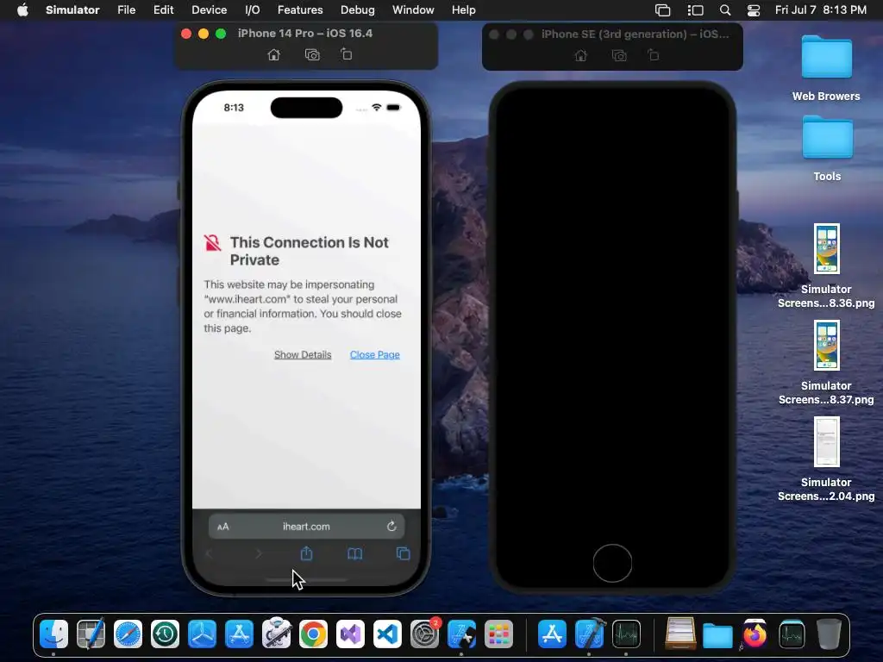This screenshot has width=883, height=662.
Task: Open Time Machine from the Dock
Action: point(165,634)
